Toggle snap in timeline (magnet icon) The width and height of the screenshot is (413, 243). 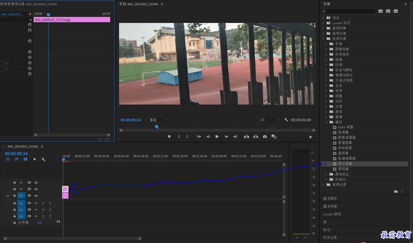click(x=17, y=159)
